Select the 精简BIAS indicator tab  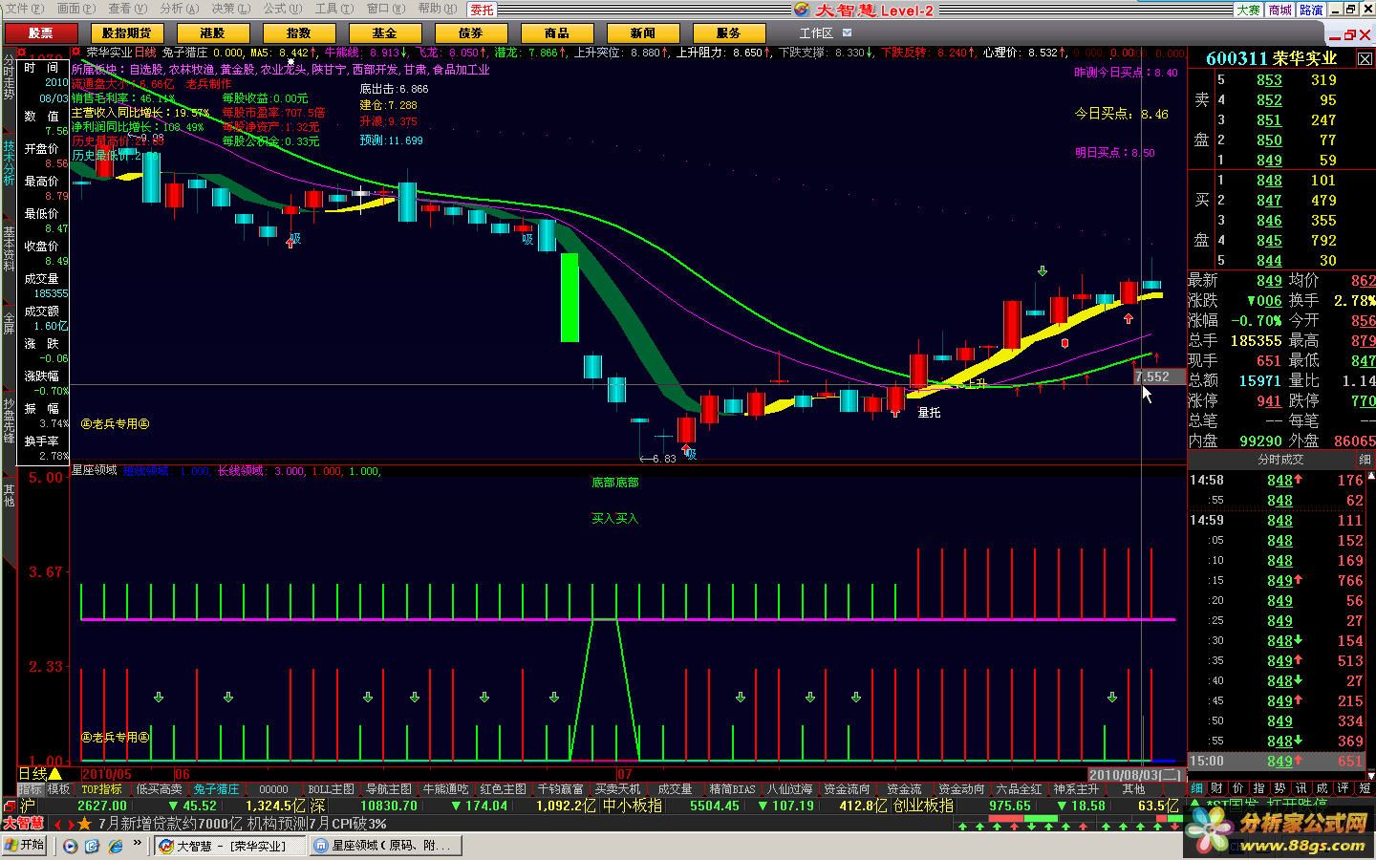732,789
